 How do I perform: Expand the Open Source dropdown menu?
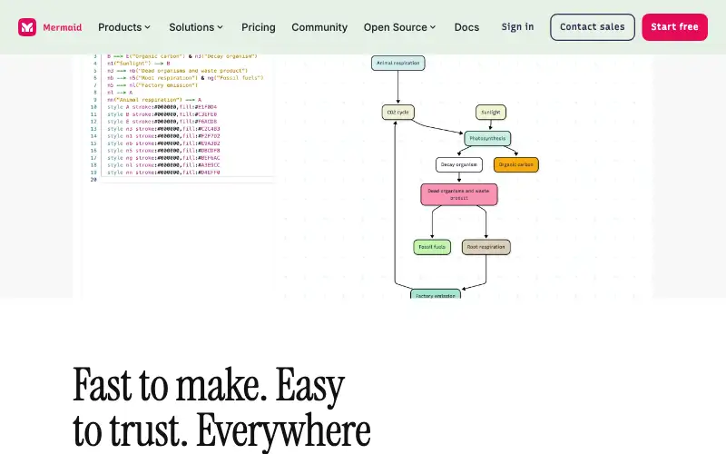[x=399, y=27]
